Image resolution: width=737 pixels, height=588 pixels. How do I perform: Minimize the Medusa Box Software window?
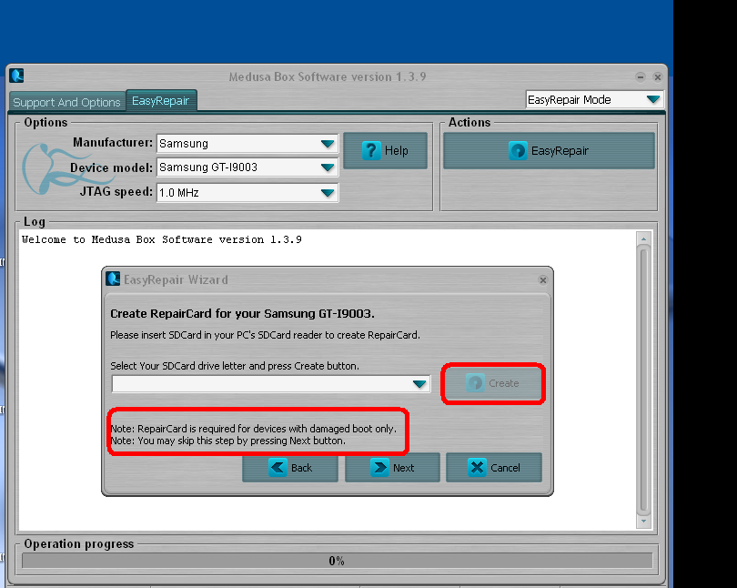tap(641, 76)
